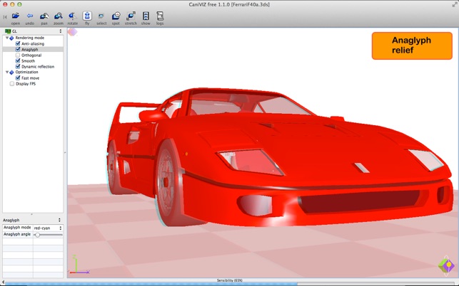Viewport: 459px width, 286px height.
Task: Select the Optimization tree row label
Action: coord(26,72)
